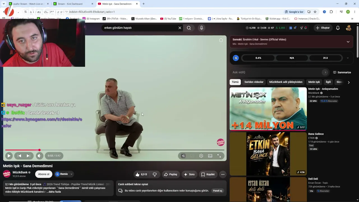Skip to the previous video

click(x=19, y=156)
